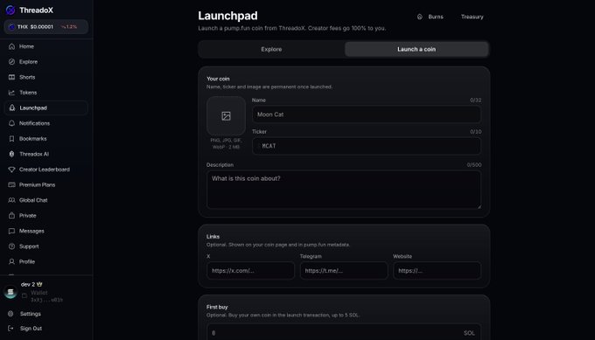Switch to the Explore tab
595x340 pixels.
point(271,49)
